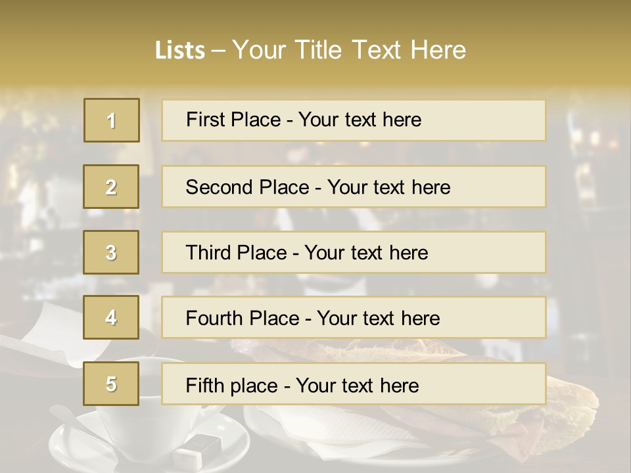Select the number 5 box
This screenshot has height=473, width=631.
pos(111,383)
